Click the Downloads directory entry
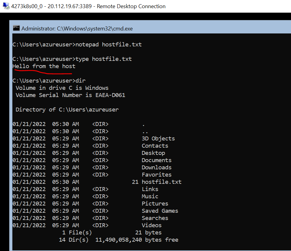Image resolution: width=291 pixels, height=251 pixels. (157, 168)
